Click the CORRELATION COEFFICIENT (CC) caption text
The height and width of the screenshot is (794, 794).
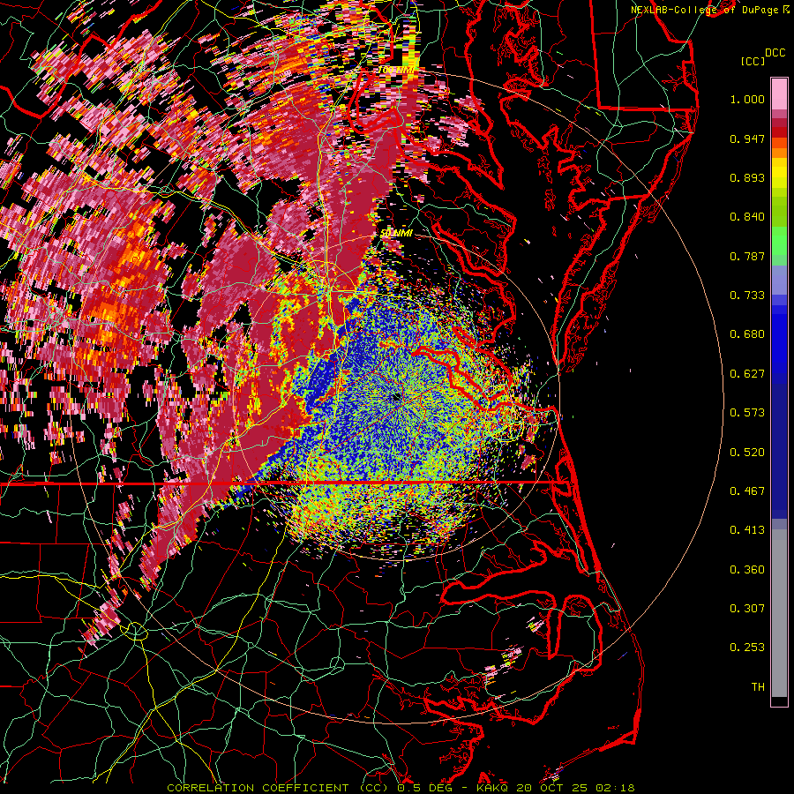[x=277, y=788]
